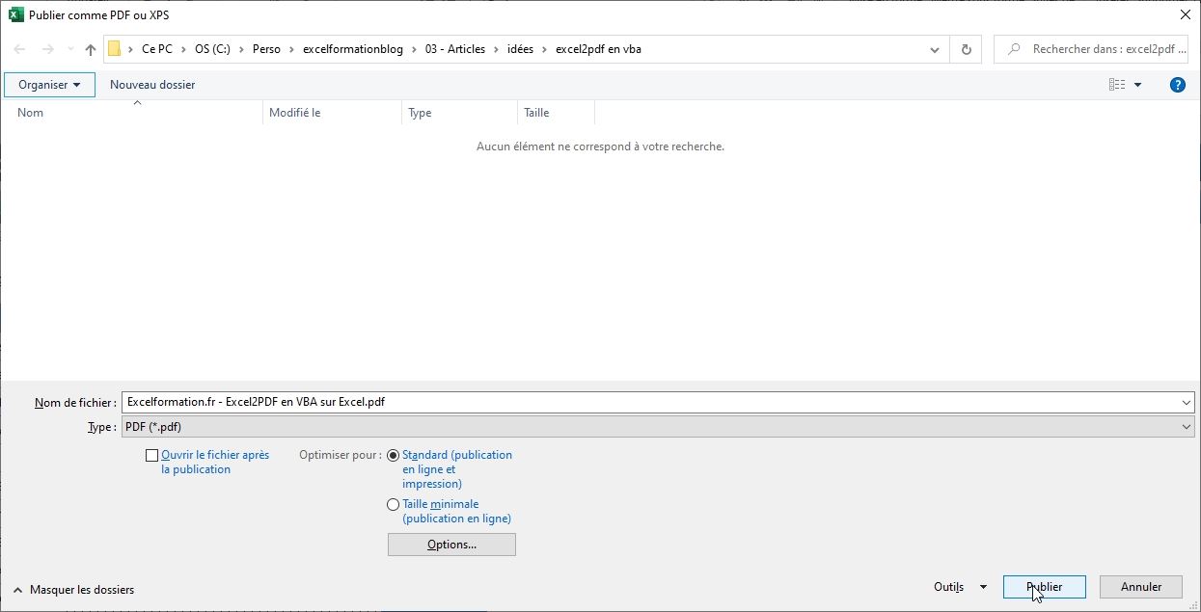Navigate back using the back arrow

17,48
